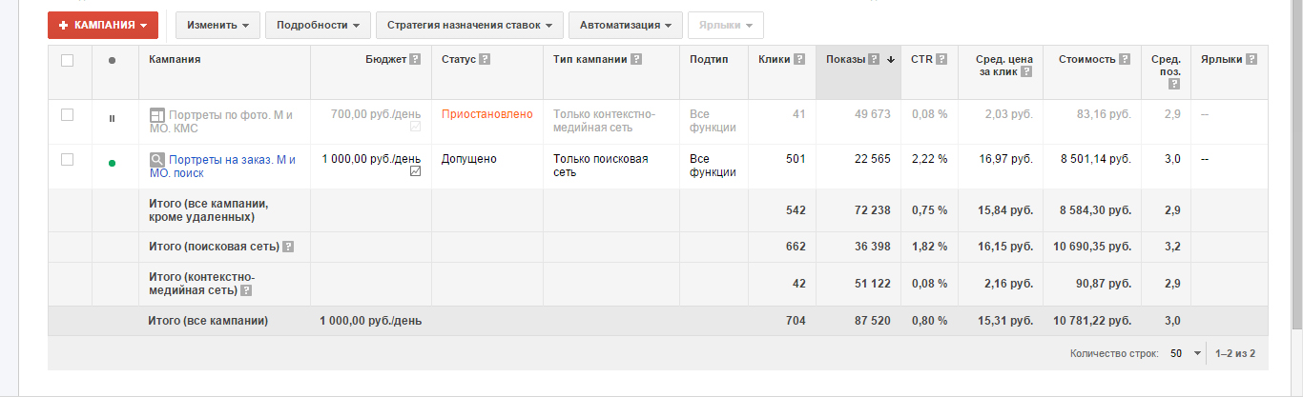Click the help icon beside Статус header
This screenshot has height=397, width=1303.
click(485, 60)
